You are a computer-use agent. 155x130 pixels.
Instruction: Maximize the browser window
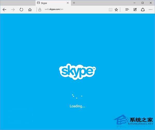point(143,3)
